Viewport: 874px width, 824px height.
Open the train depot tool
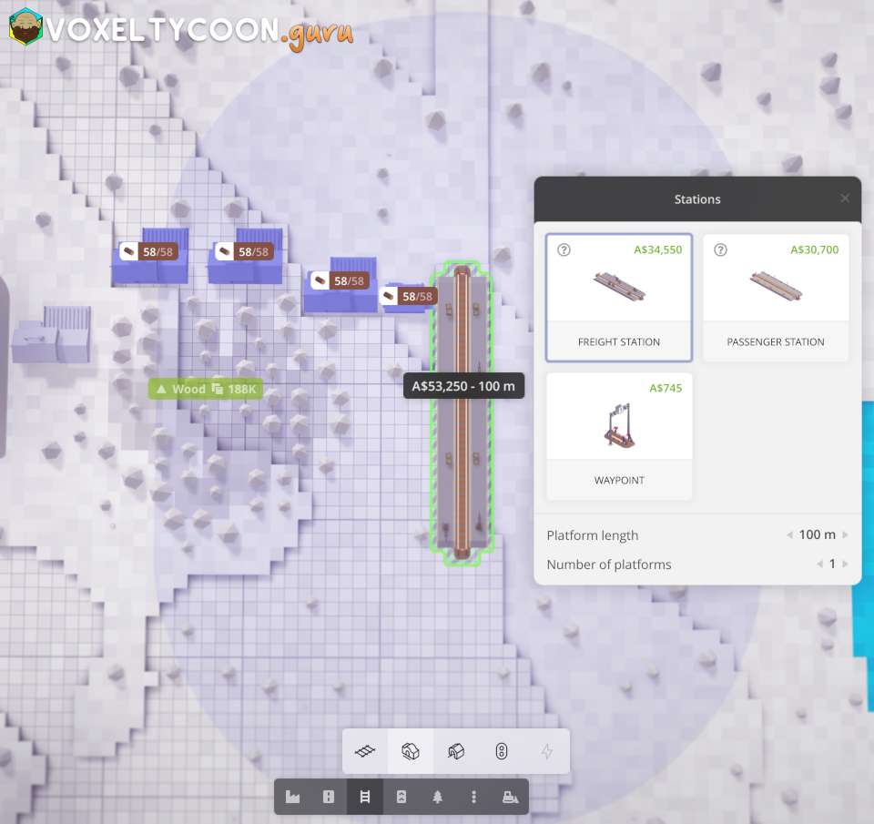tap(456, 752)
